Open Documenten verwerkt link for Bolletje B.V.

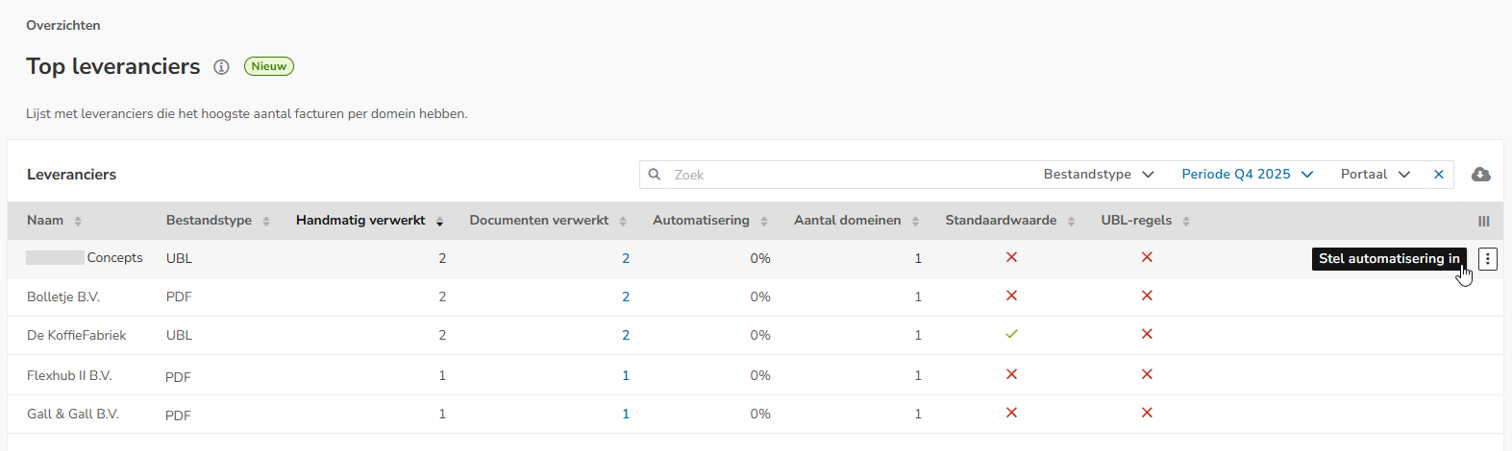[626, 297]
